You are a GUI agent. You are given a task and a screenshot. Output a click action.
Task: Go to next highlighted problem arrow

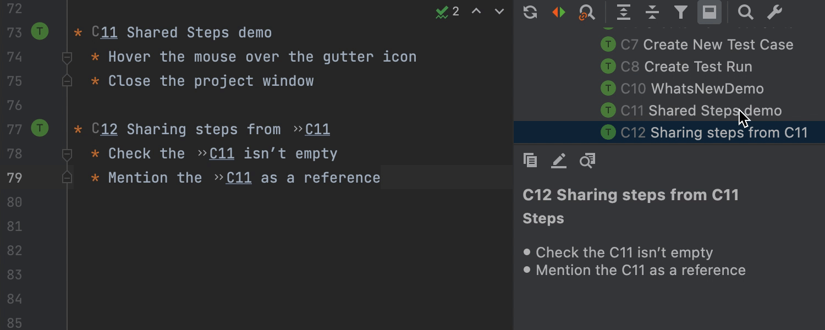[x=499, y=12]
